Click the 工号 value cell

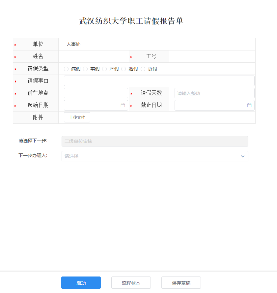(x=212, y=56)
